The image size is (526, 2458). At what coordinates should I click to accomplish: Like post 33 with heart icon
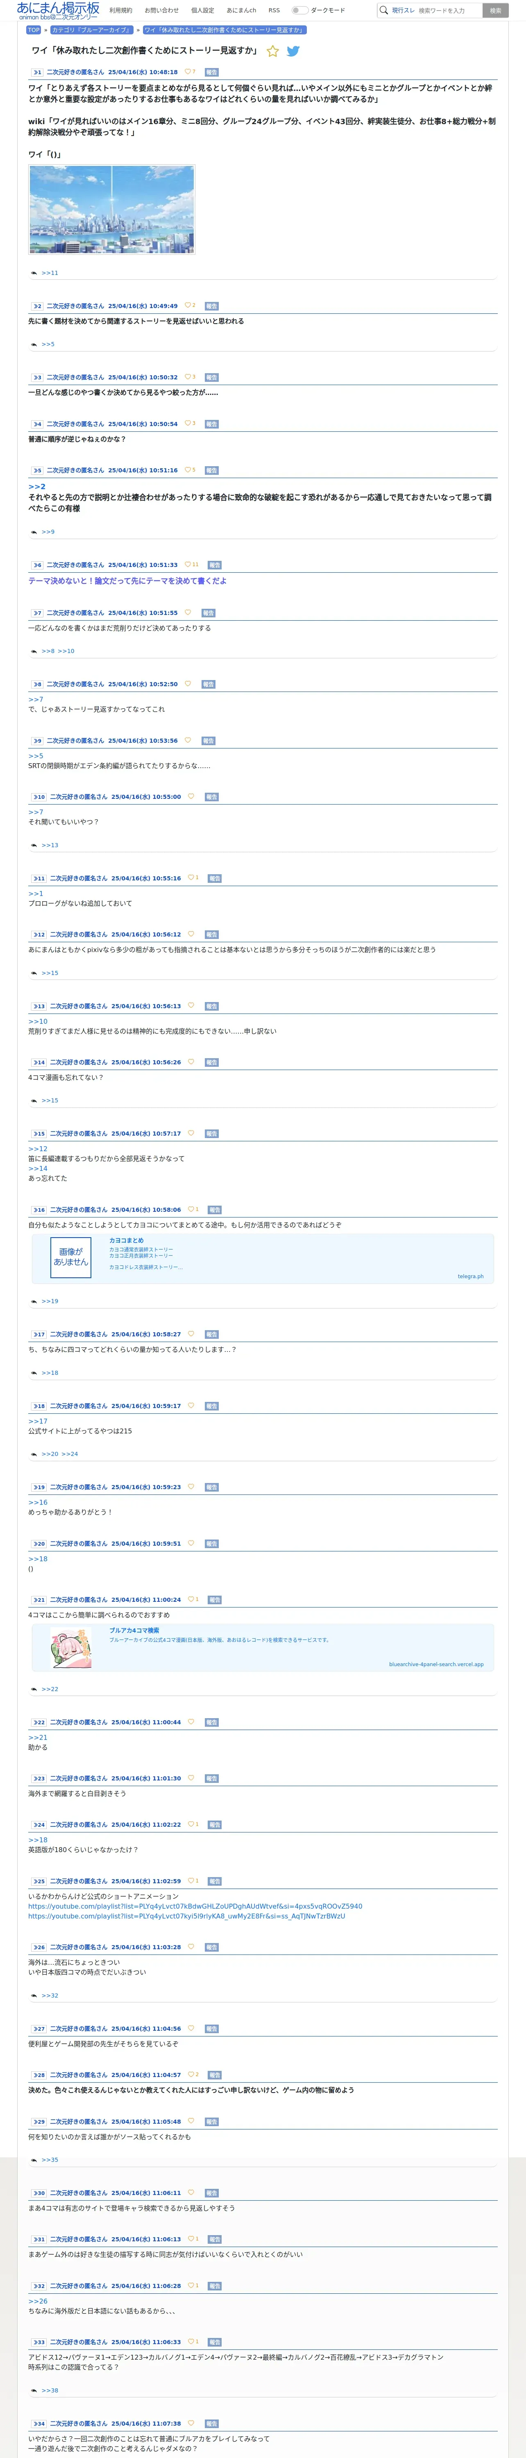[190, 2342]
